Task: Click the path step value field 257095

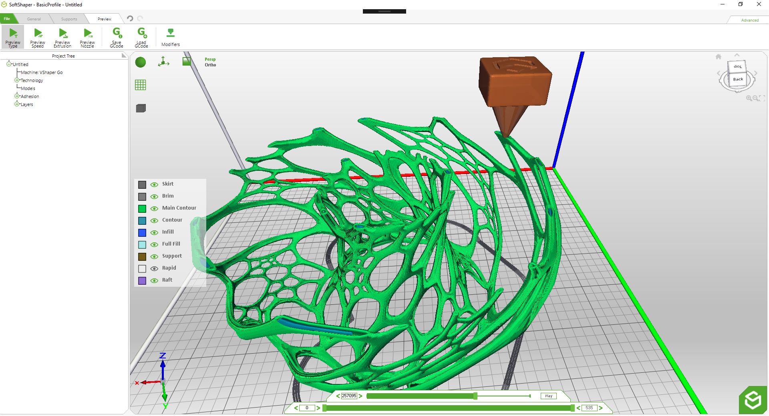Action: point(349,396)
